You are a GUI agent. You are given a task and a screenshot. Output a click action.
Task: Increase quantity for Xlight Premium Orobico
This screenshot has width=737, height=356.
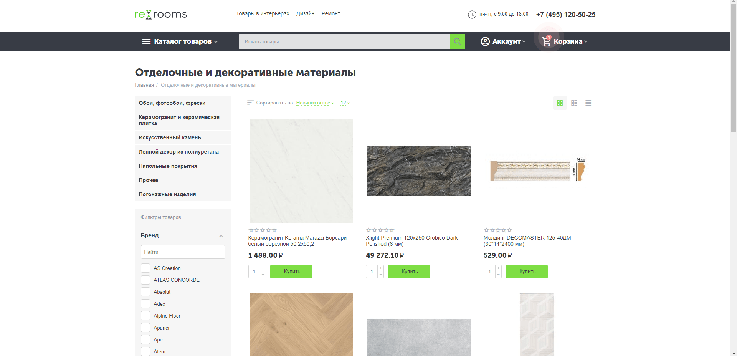[381, 268]
